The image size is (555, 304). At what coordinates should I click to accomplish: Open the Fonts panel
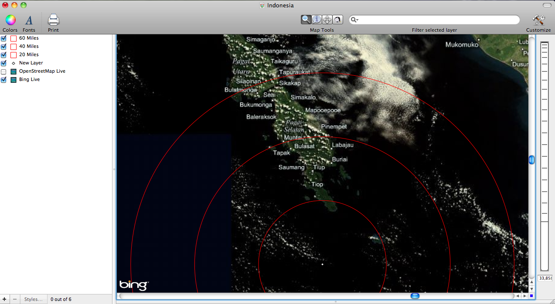tap(28, 20)
